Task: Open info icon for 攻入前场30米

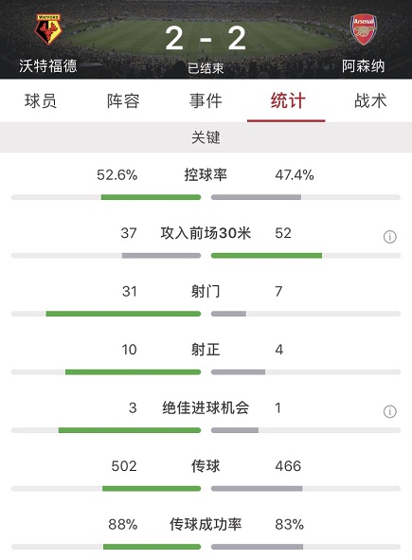Action: [x=390, y=237]
